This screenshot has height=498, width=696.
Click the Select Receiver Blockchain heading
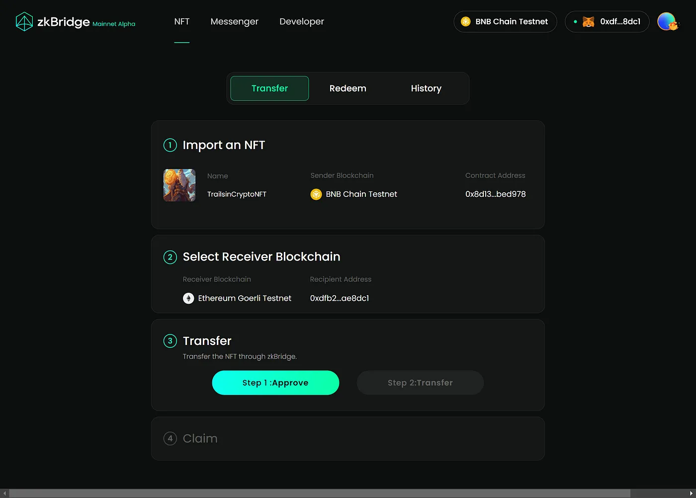(261, 257)
